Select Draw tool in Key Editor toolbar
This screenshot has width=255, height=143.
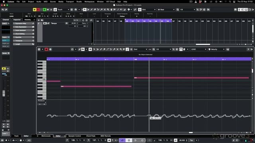101,49
